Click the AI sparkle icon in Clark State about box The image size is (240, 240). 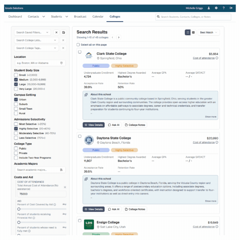tap(86, 95)
